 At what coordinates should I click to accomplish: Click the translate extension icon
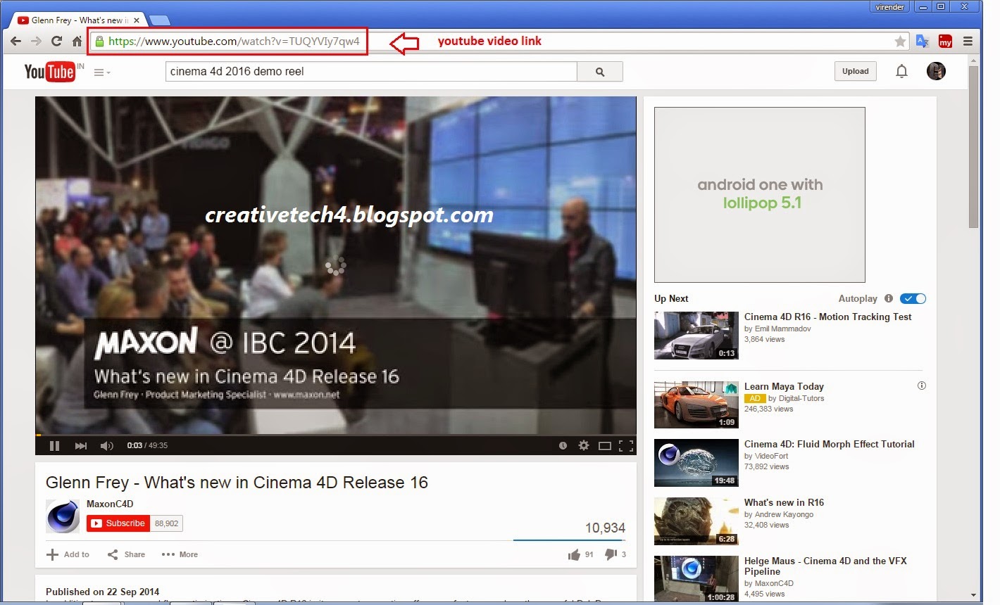tap(922, 42)
